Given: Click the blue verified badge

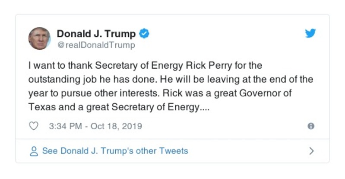Looking at the screenshot, I should pyautogui.click(x=146, y=34).
